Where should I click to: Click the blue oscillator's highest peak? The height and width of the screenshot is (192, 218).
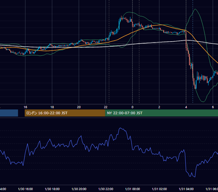click(x=120, y=128)
